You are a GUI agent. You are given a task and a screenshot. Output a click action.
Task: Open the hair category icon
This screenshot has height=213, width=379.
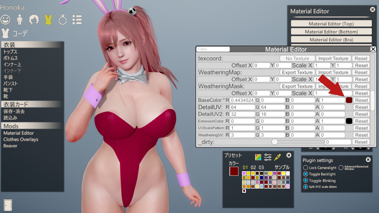34,20
